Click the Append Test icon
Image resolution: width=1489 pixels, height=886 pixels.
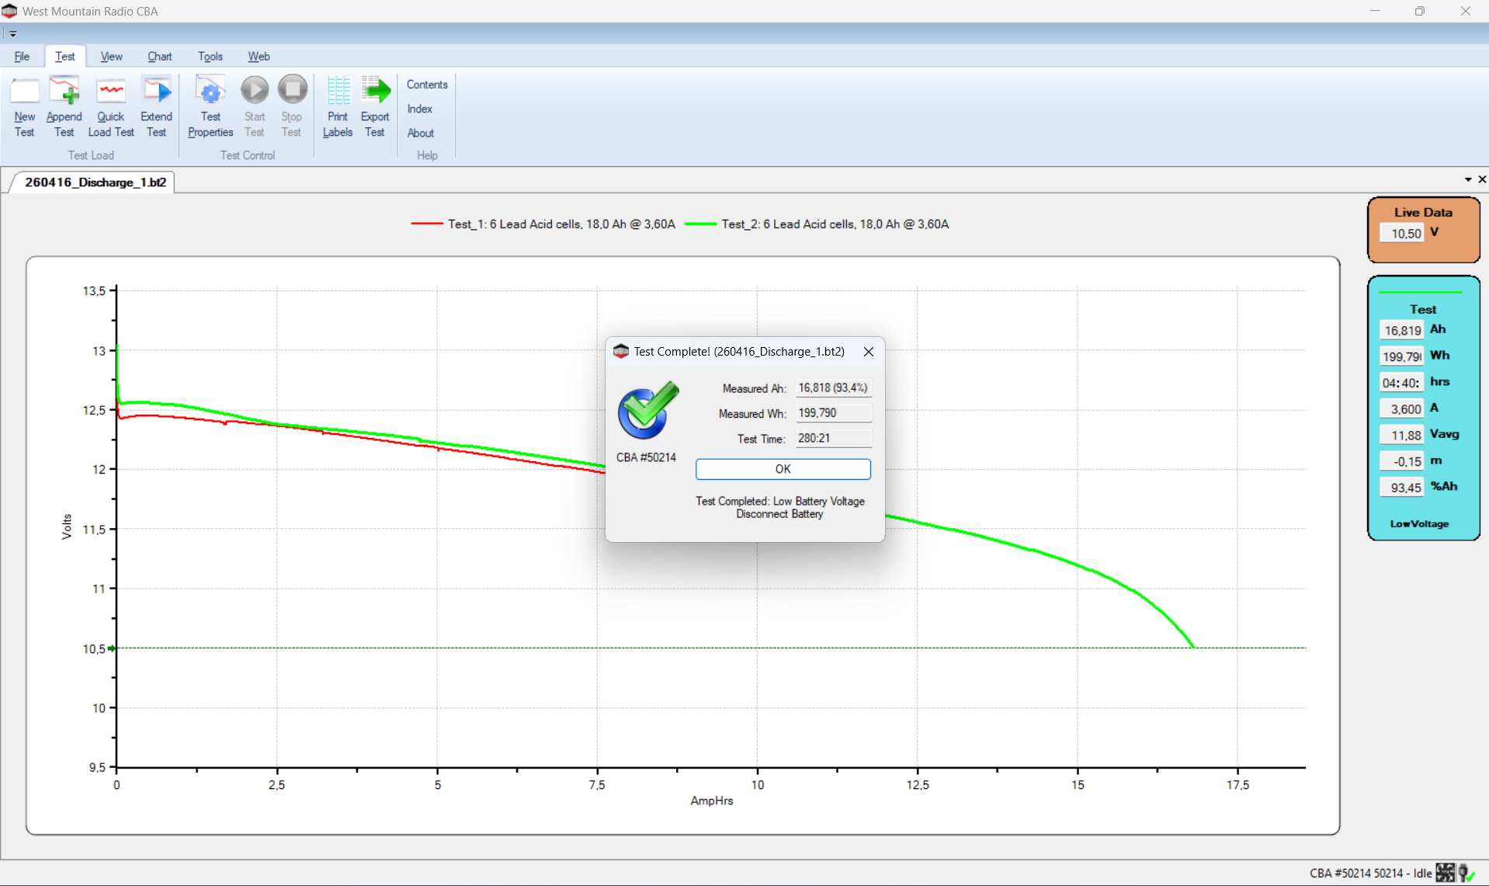pos(64,92)
